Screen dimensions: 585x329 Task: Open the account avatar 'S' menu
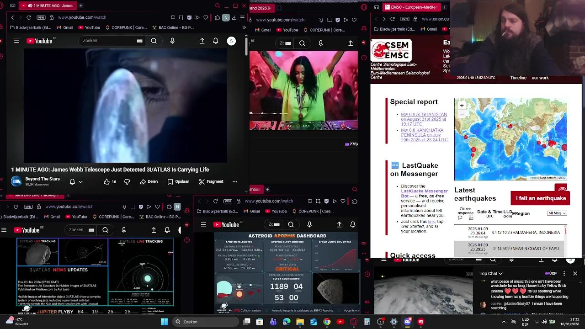pos(231,41)
